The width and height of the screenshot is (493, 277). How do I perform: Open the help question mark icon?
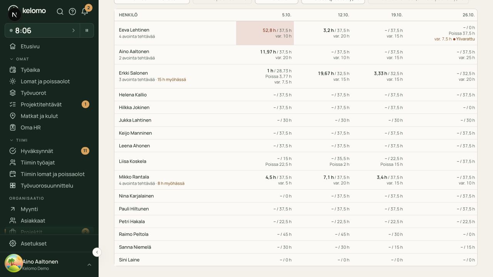click(72, 12)
